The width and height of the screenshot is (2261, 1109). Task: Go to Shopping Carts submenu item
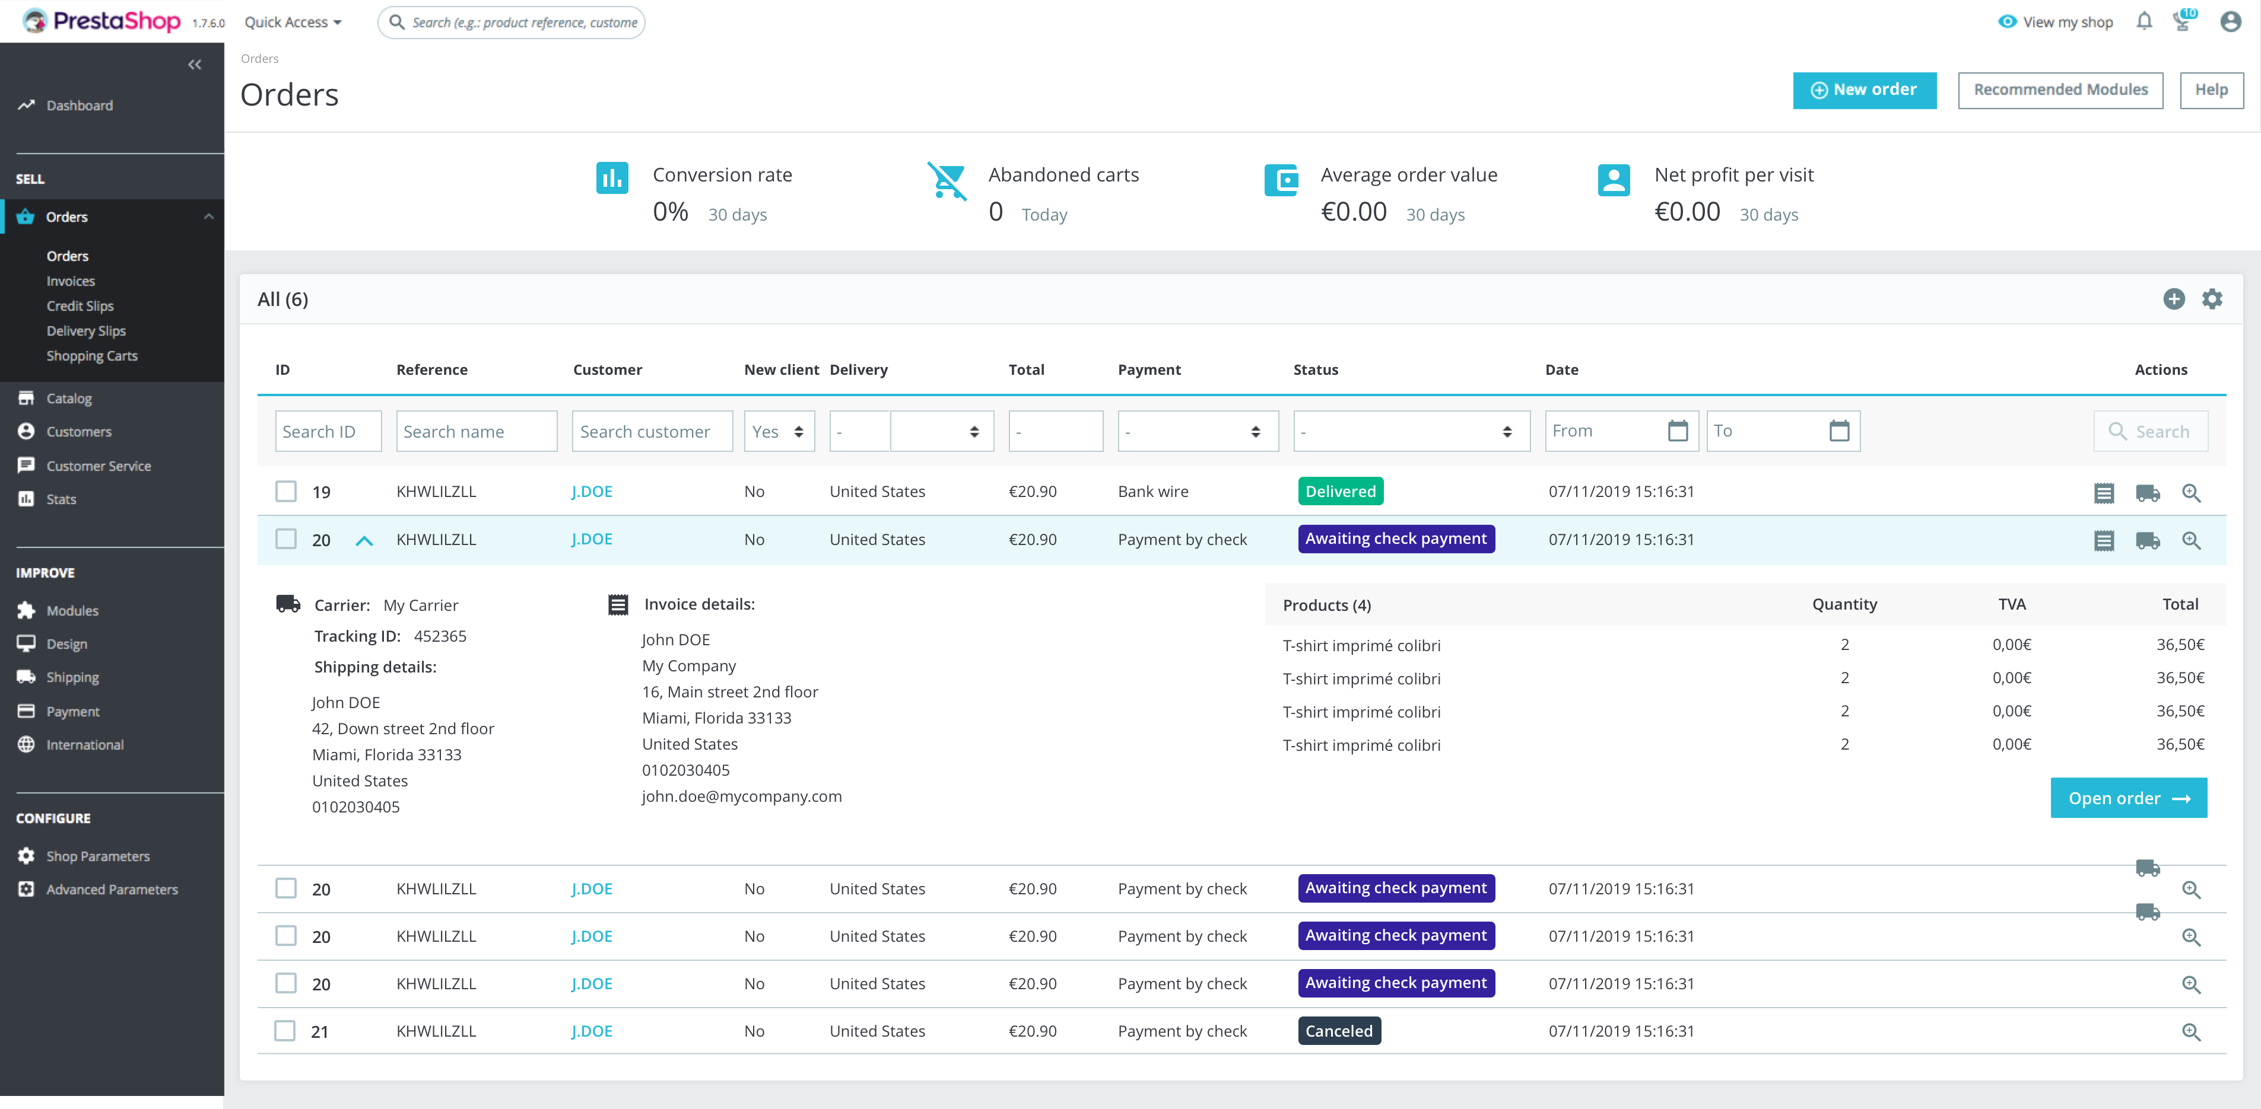(91, 355)
